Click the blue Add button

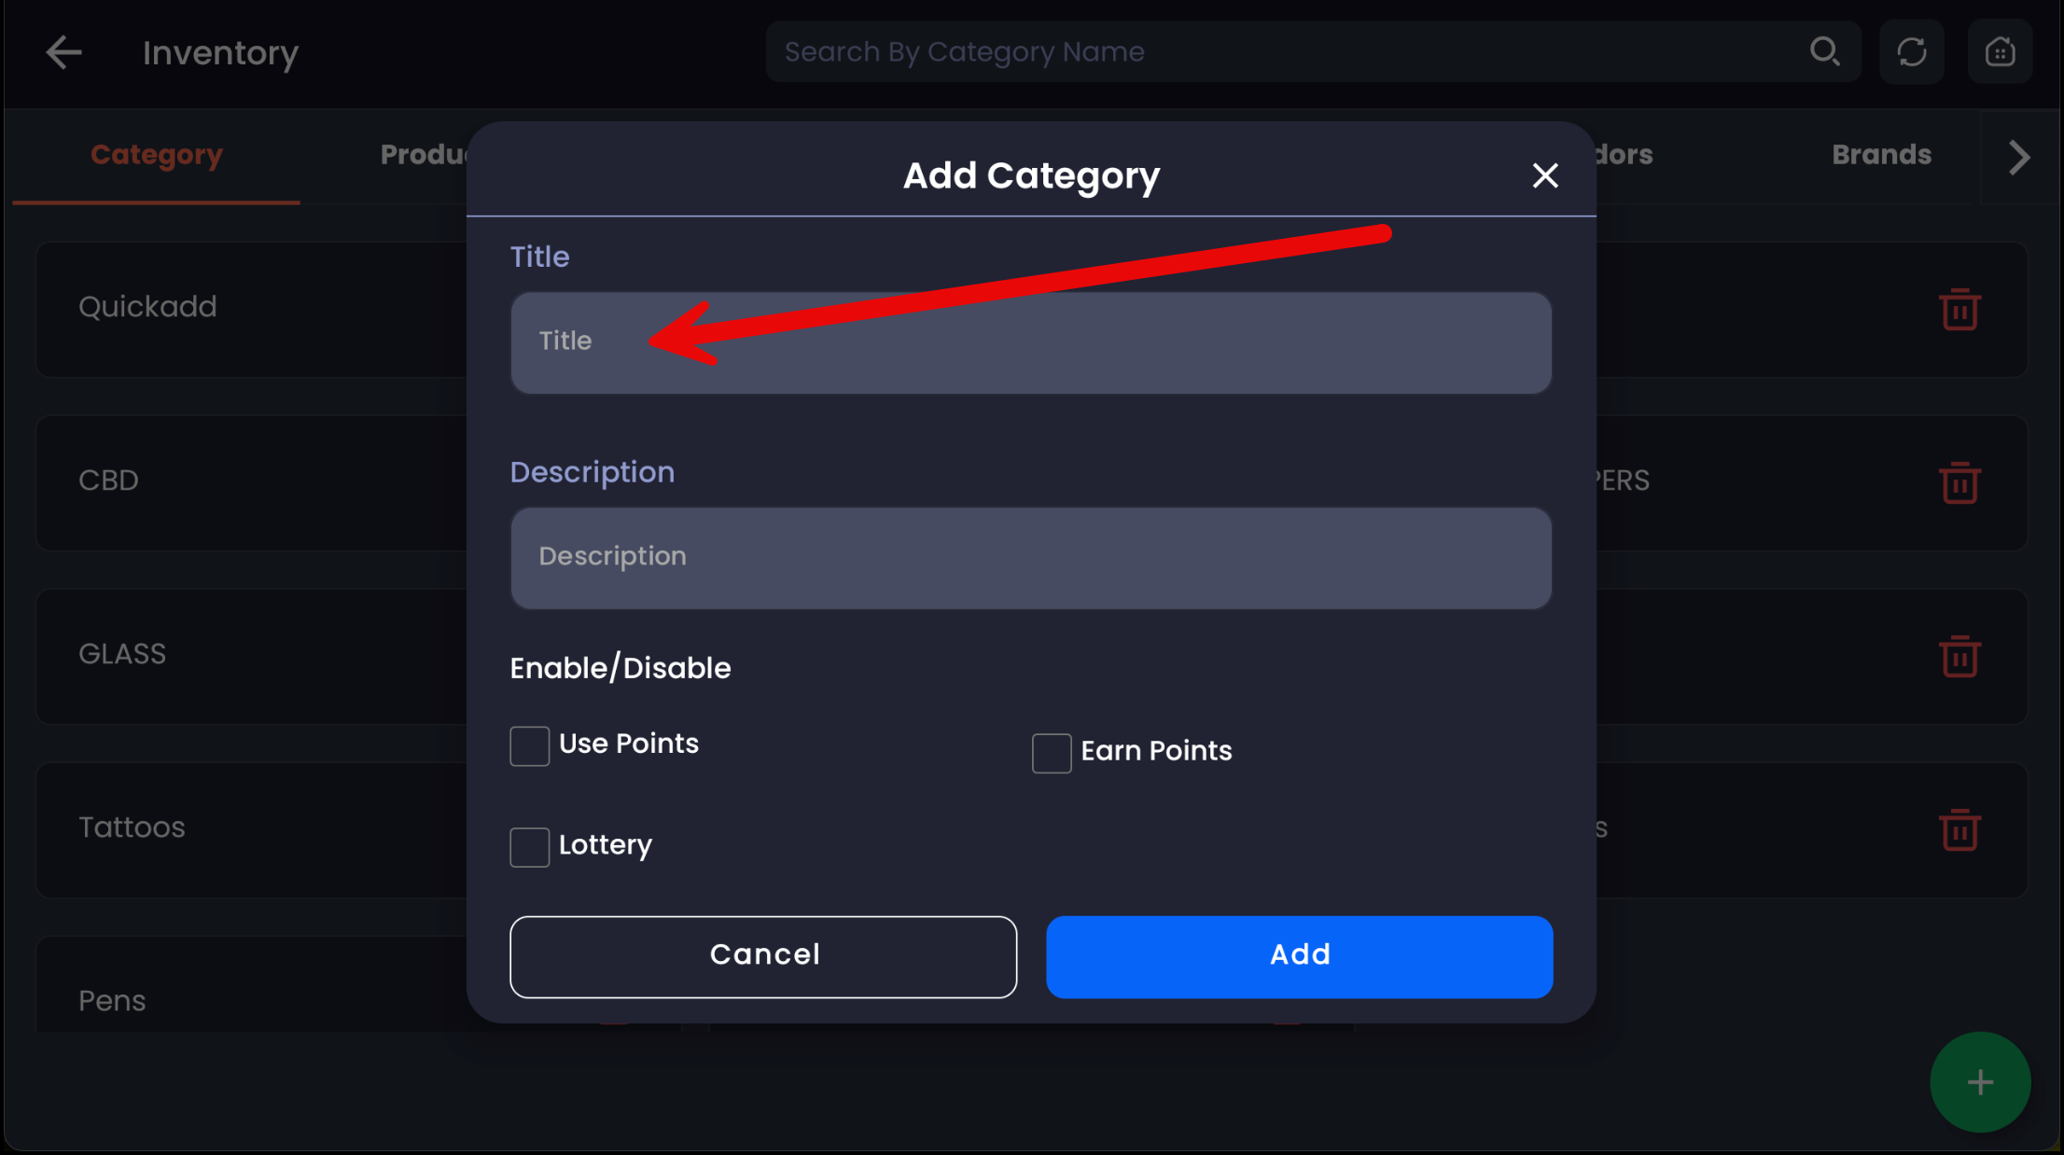1299,956
